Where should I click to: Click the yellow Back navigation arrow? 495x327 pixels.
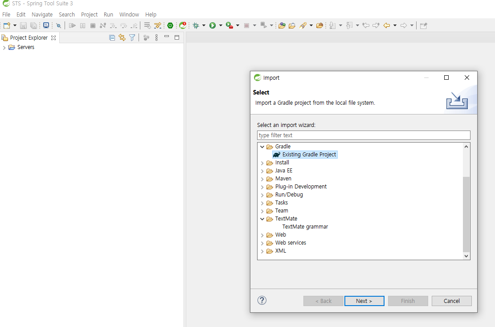pyautogui.click(x=386, y=25)
